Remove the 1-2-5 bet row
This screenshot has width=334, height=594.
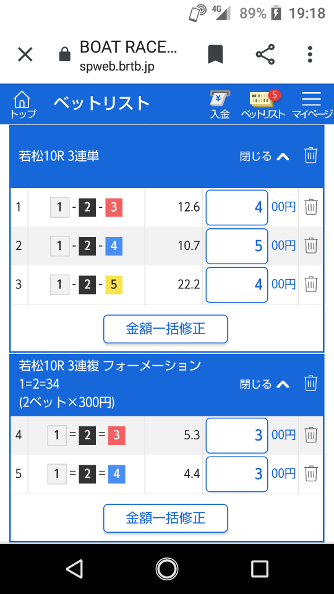click(x=311, y=284)
